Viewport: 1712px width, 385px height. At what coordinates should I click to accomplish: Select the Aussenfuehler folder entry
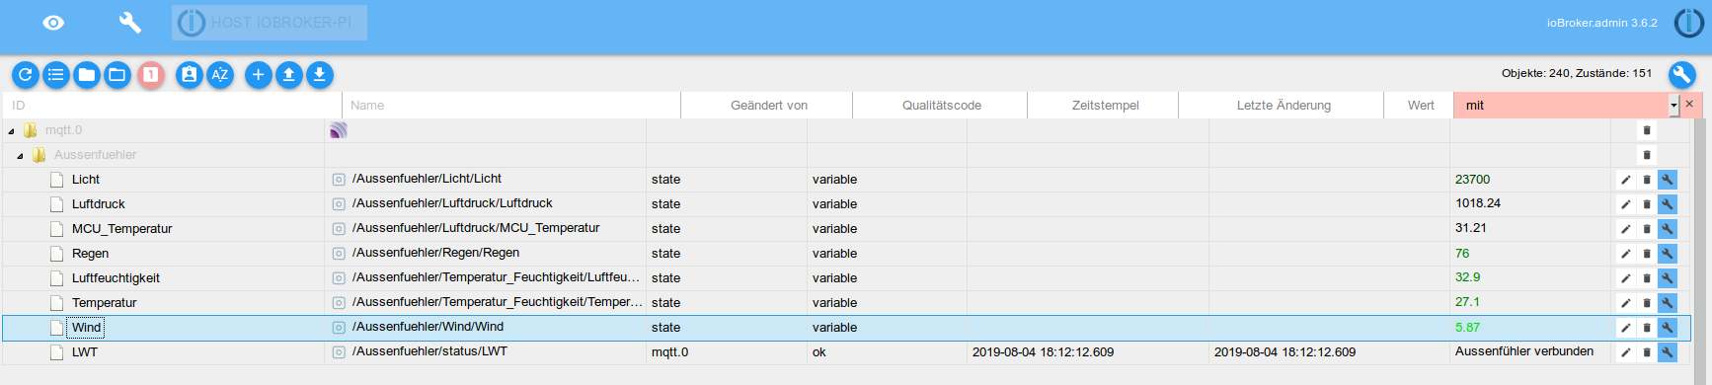click(x=95, y=155)
